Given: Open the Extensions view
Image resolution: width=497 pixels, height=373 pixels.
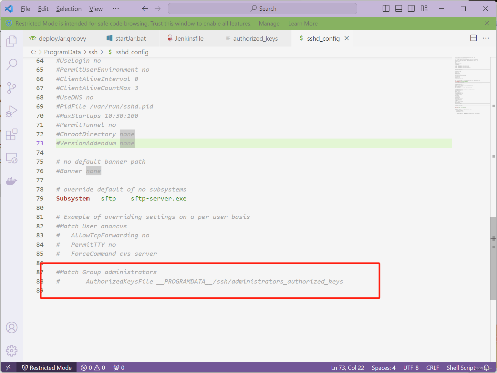Looking at the screenshot, I should (12, 134).
